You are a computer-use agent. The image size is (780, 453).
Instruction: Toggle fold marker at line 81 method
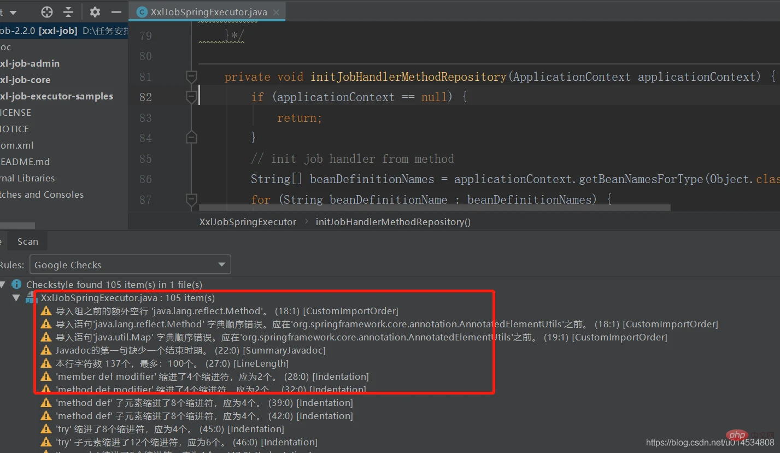(x=191, y=77)
